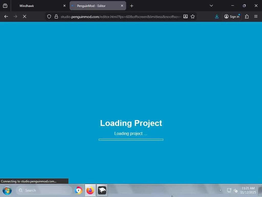Close the PenguinMod - Editor tab
Screen dimensions: 262x197
[x=122, y=6]
